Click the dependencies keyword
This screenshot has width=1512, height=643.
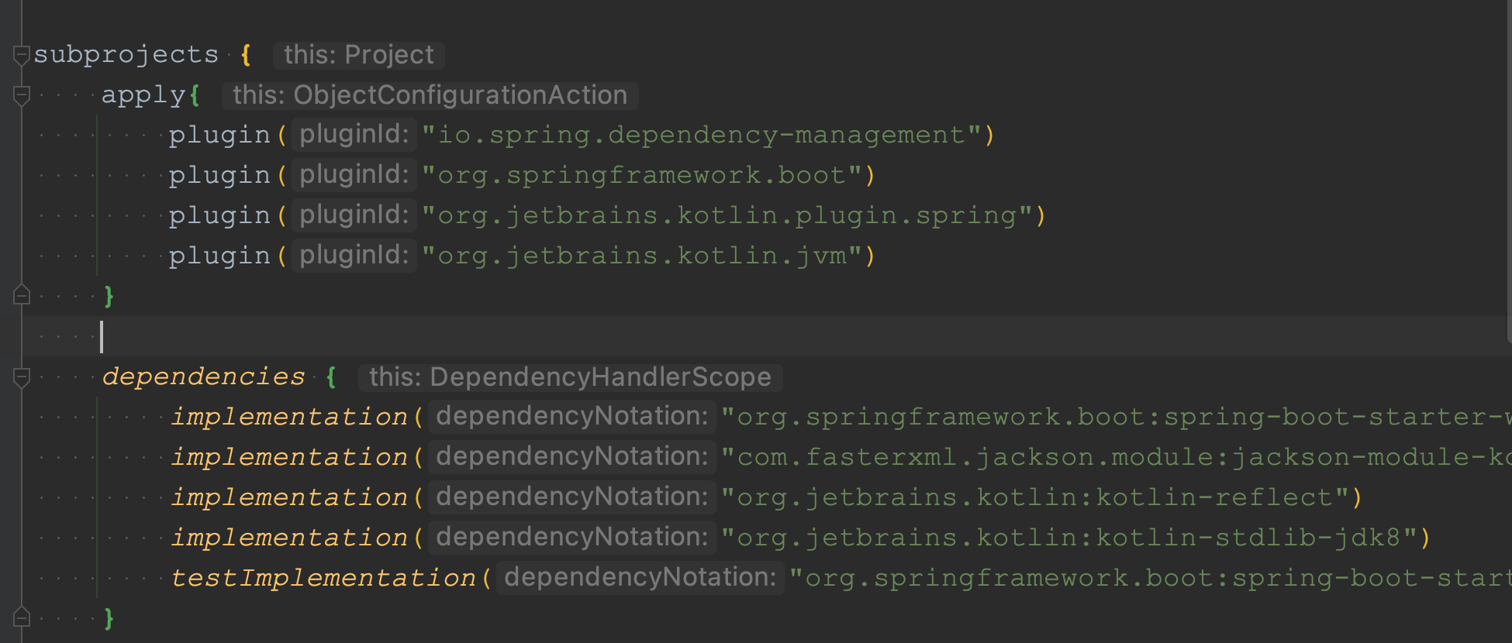203,377
